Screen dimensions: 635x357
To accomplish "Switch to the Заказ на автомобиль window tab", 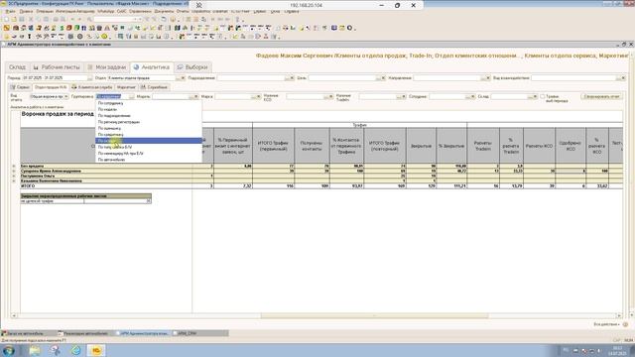I will pyautogui.click(x=29, y=333).
